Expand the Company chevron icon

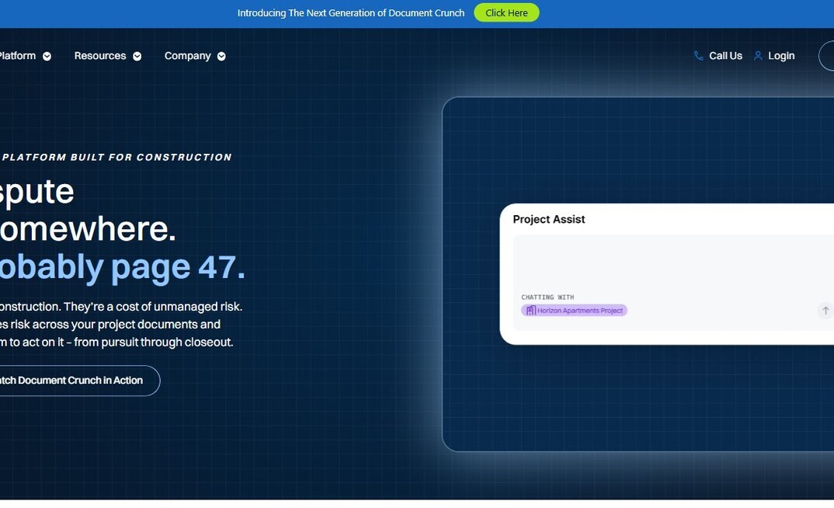[x=221, y=57]
